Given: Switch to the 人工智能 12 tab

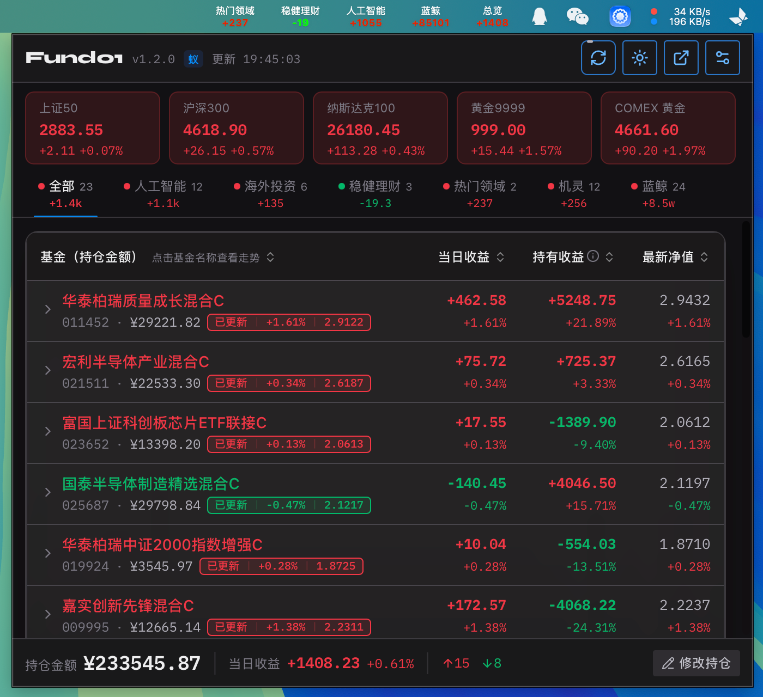Looking at the screenshot, I should [163, 194].
